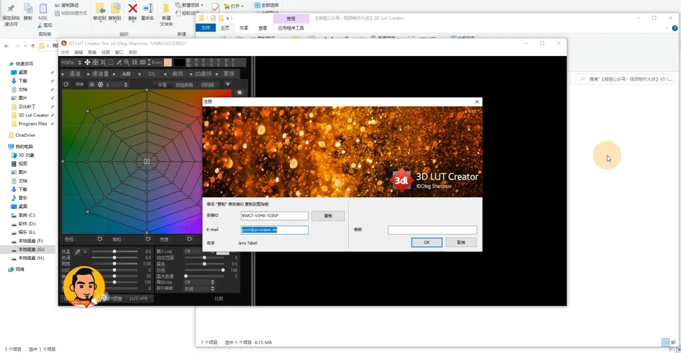This screenshot has height=353, width=681.
Task: Click 固定到快速访问 pin icon
Action: click(11, 8)
